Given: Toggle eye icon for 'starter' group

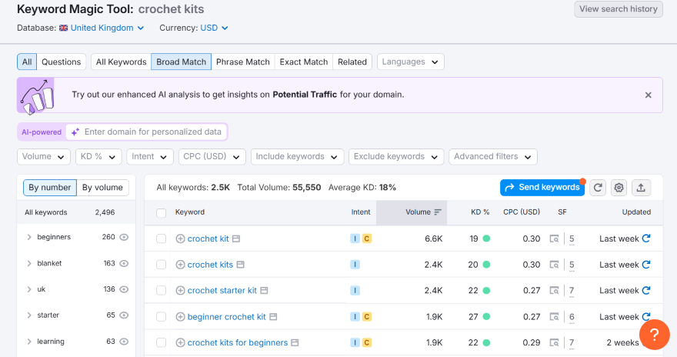Looking at the screenshot, I should point(124,315).
